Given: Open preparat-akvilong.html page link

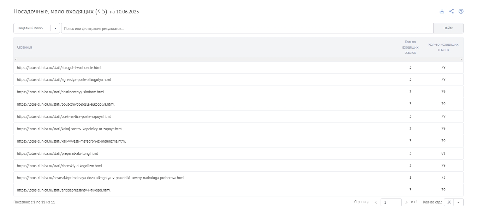Looking at the screenshot, I should click(58, 153).
